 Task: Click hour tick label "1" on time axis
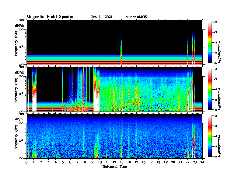pos(34,162)
